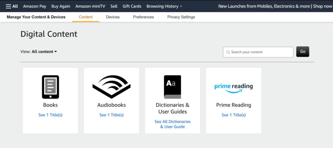
Task: Click the prime reading logo
Action: coord(233,88)
